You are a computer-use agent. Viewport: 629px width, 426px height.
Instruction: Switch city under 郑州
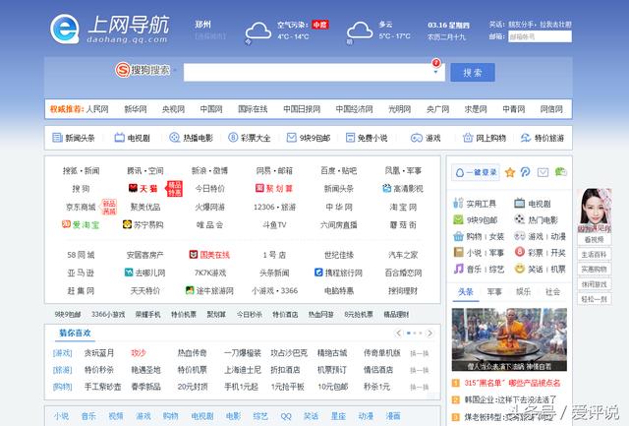[x=210, y=36]
